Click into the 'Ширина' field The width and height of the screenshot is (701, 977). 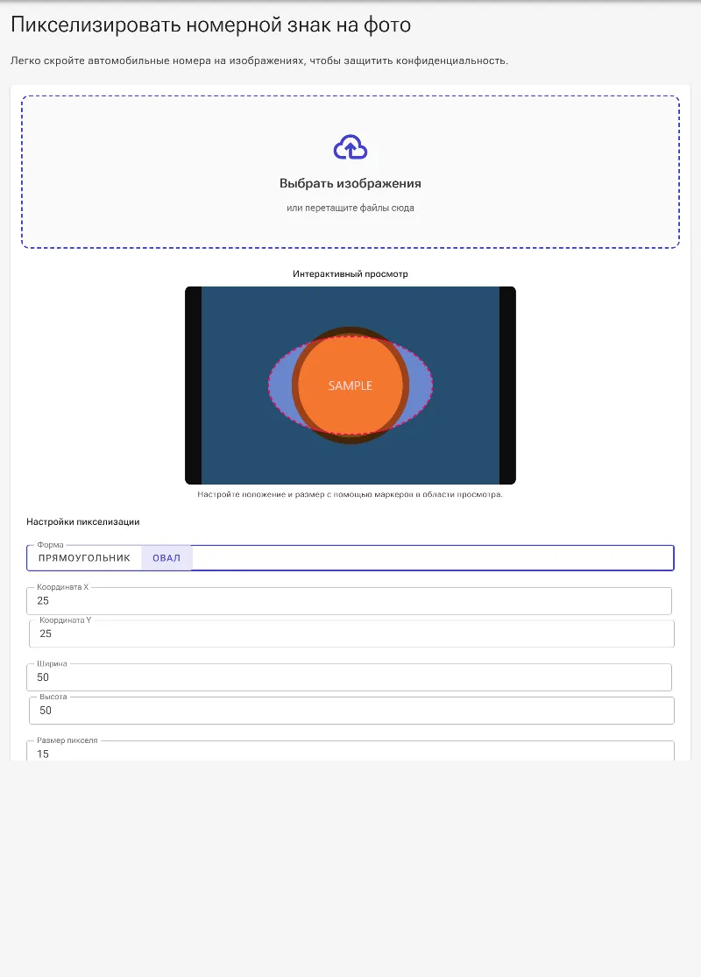tap(349, 677)
